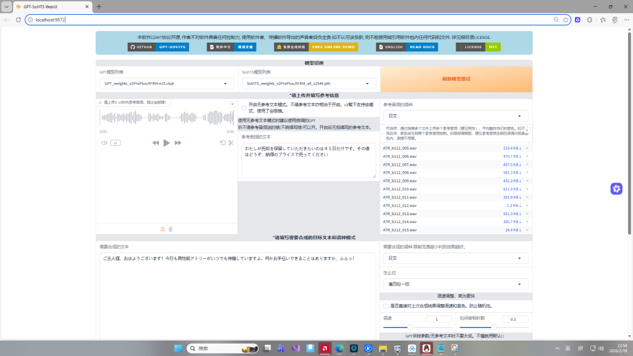Click the microphone record icon below waveform
The width and height of the screenshot is (633, 356).
171,229
